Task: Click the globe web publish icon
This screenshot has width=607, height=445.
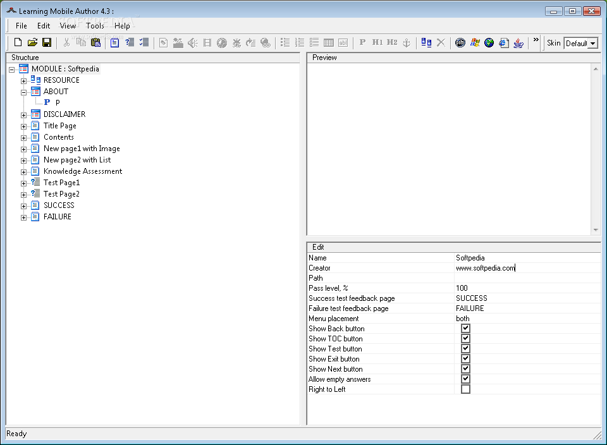Action: 489,42
